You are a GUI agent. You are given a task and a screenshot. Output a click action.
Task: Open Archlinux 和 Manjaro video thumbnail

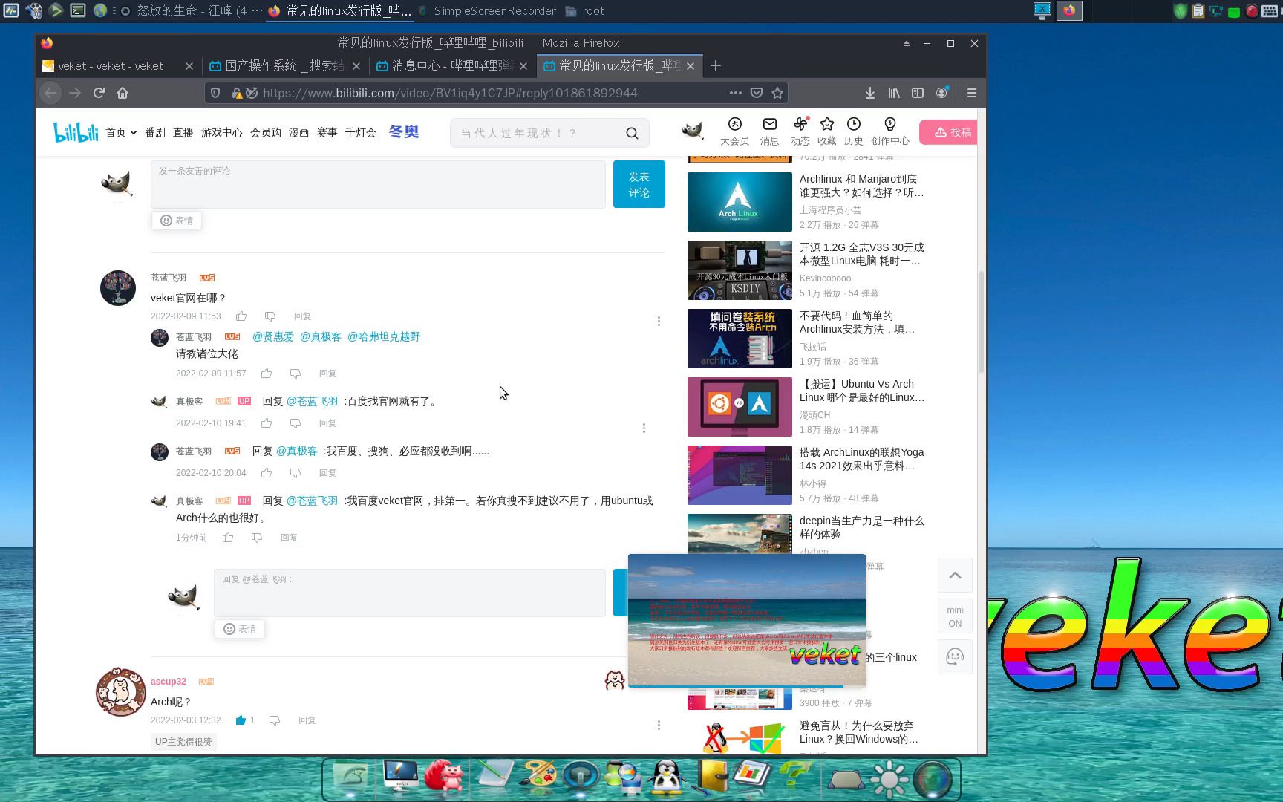click(740, 202)
